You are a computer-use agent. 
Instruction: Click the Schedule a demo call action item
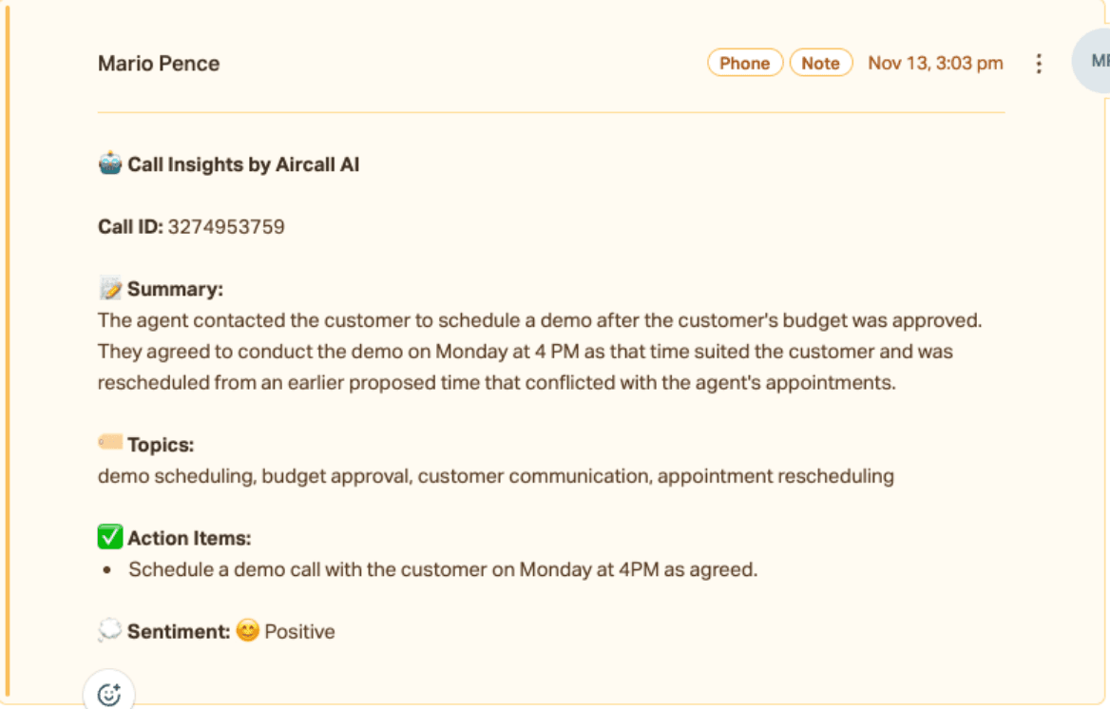click(x=443, y=570)
